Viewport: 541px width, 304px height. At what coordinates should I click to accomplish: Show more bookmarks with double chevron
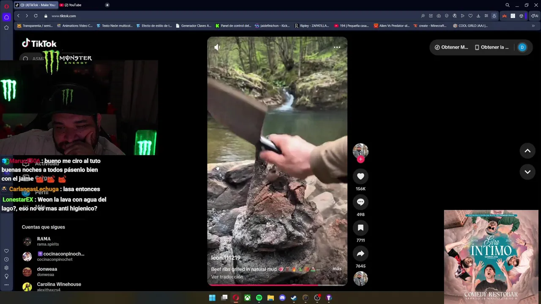pyautogui.click(x=533, y=26)
